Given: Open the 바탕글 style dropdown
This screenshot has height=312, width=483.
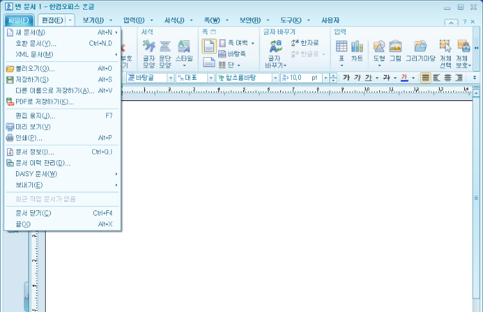Looking at the screenshot, I should click(x=171, y=78).
